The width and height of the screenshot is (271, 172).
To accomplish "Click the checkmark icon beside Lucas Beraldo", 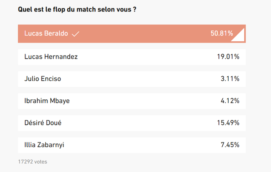I will tap(75, 34).
